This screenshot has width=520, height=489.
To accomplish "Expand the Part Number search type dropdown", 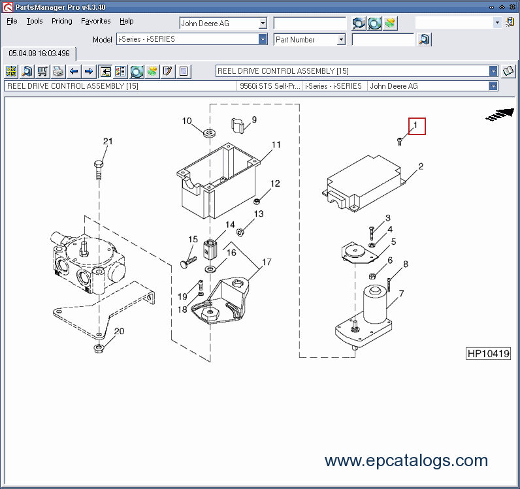I will (341, 40).
